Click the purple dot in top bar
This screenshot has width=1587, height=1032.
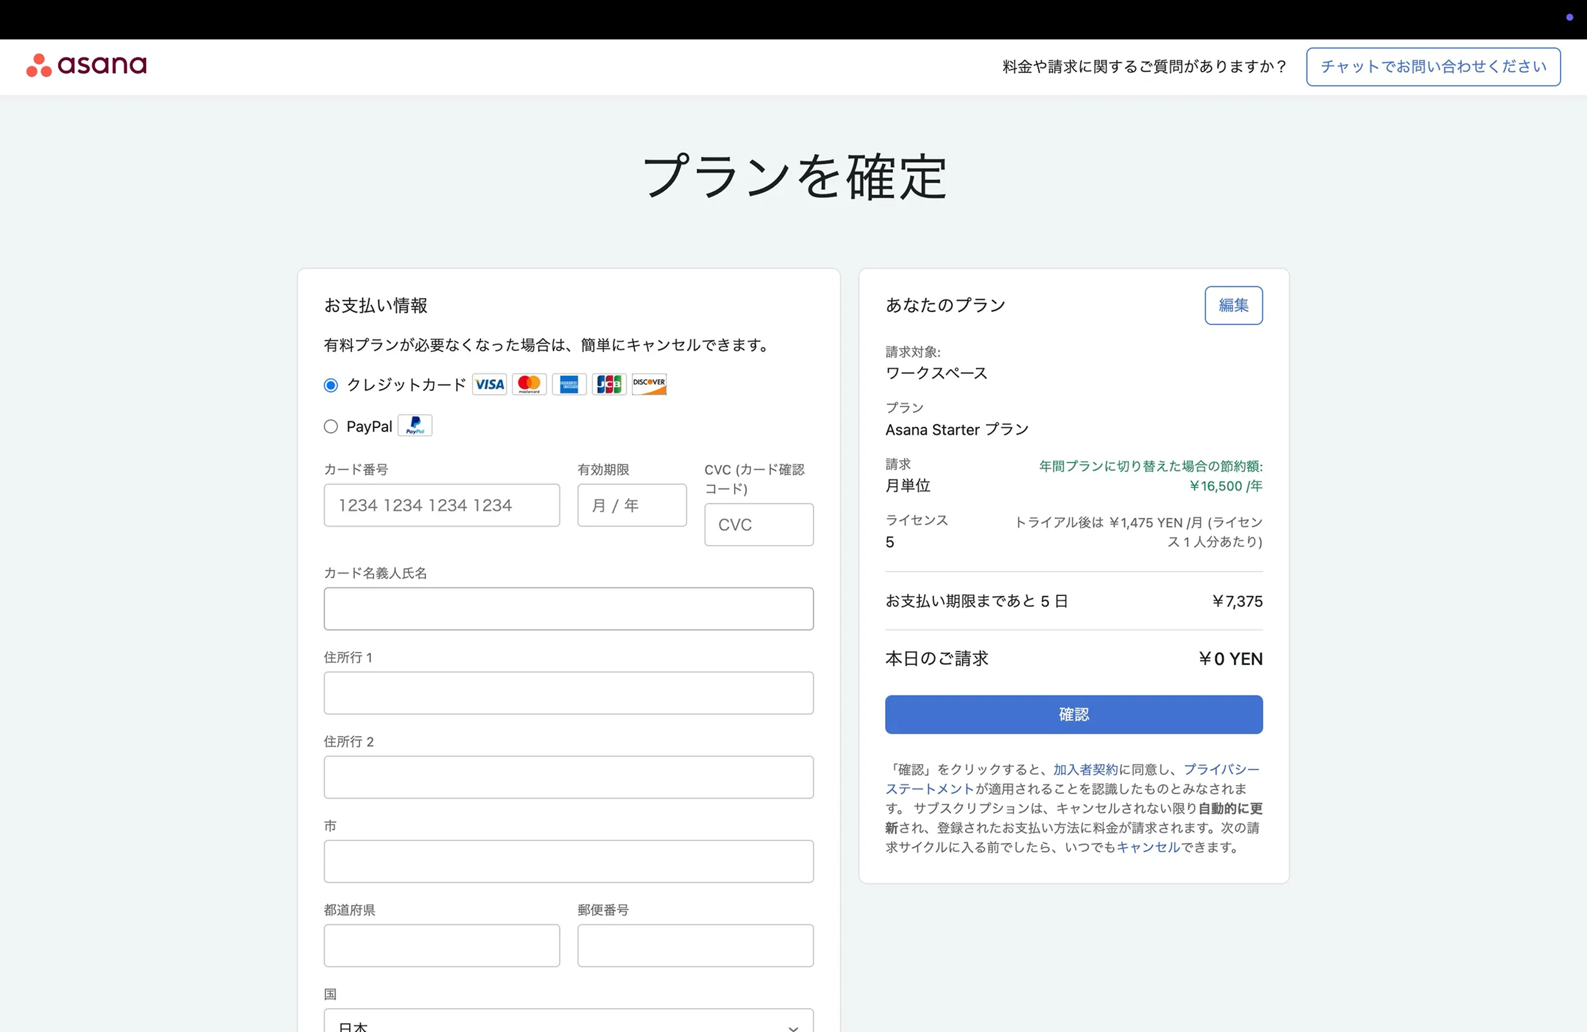click(1570, 17)
